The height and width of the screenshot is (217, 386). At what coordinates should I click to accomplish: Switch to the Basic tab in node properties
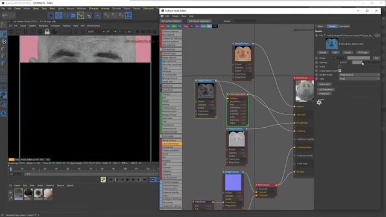(x=320, y=27)
